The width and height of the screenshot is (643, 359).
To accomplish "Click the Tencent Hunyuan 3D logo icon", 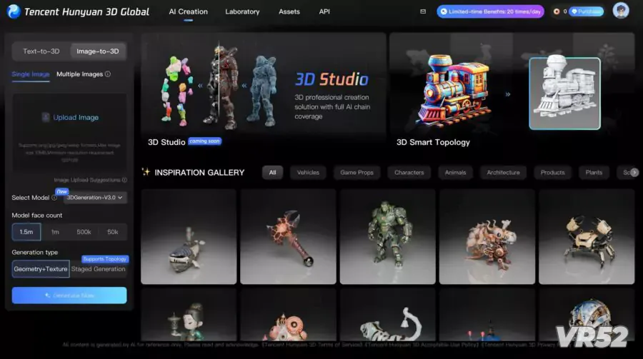I will [14, 11].
